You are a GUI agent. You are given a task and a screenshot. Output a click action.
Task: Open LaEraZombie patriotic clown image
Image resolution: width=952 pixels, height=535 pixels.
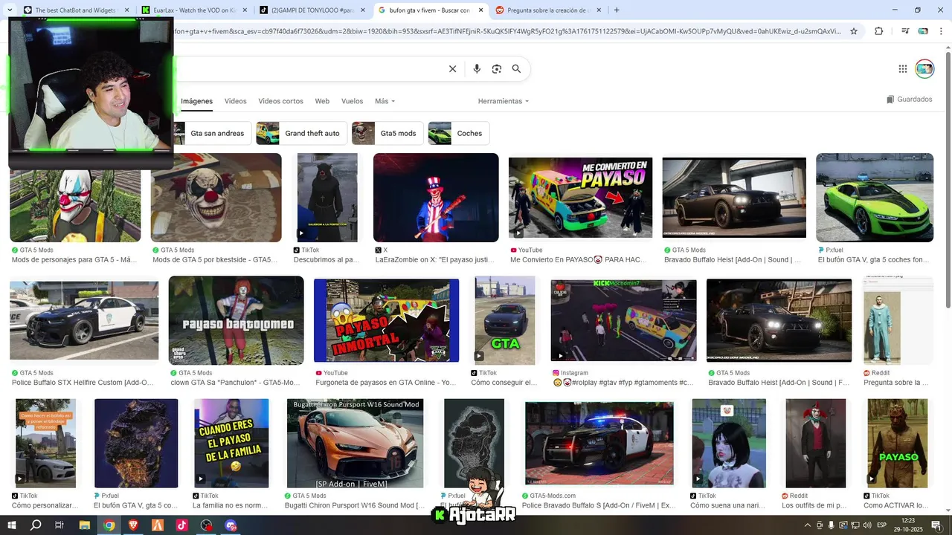[x=436, y=198]
